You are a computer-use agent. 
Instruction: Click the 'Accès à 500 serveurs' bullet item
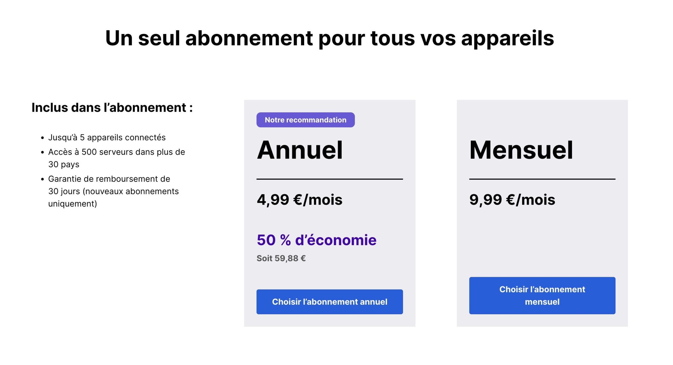[116, 158]
